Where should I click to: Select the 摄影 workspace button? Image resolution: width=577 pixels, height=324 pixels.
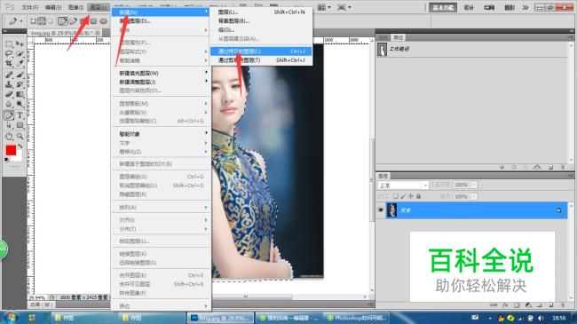510,7
